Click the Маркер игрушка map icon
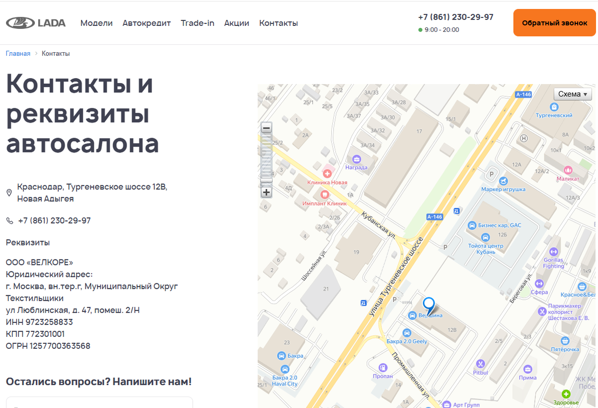Screen dimensions: 598x408 tap(503, 181)
